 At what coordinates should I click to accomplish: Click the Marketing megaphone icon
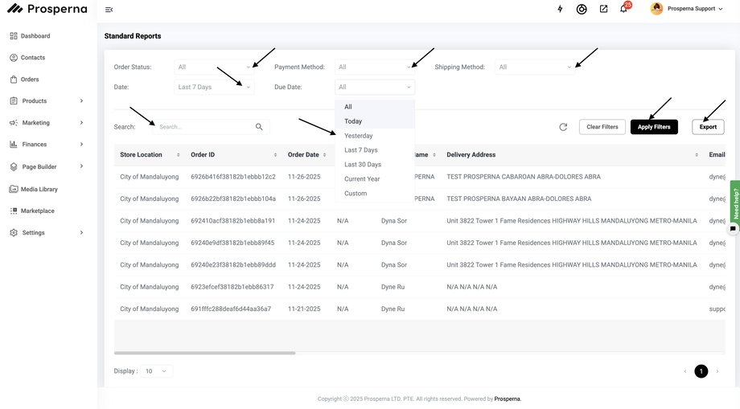pyautogui.click(x=14, y=122)
